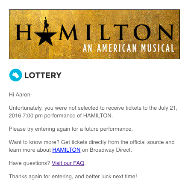Click the Broadway Direct text
The image size is (188, 195).
tap(110, 150)
